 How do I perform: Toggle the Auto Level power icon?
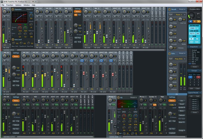pyautogui.click(x=13, y=39)
